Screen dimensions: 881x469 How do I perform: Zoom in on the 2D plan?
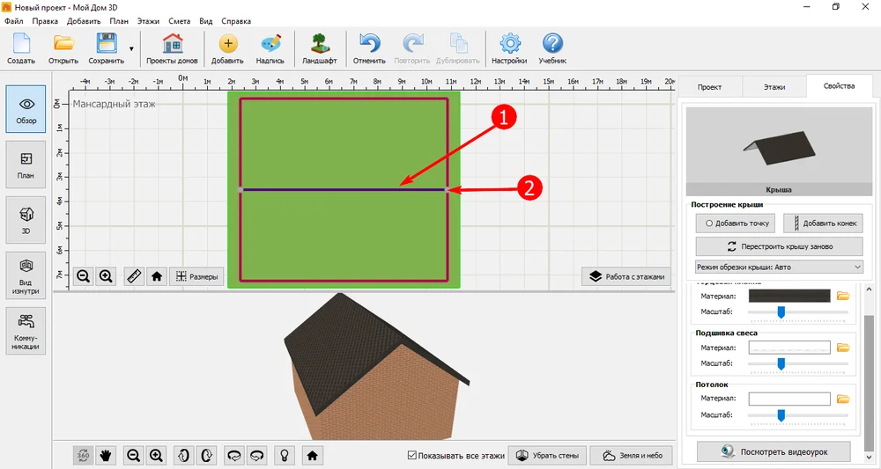(106, 276)
